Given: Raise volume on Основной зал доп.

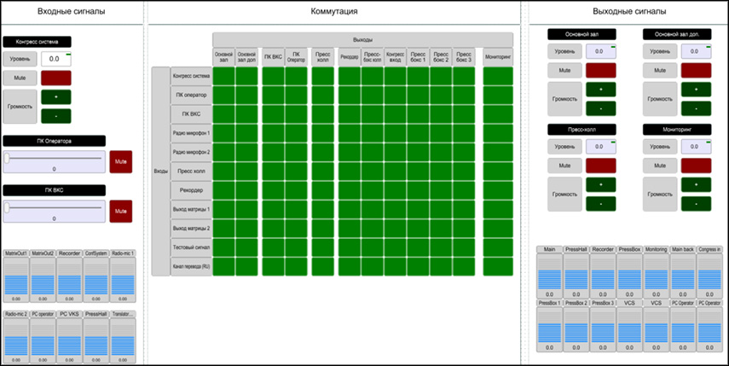Looking at the screenshot, I should [x=696, y=89].
